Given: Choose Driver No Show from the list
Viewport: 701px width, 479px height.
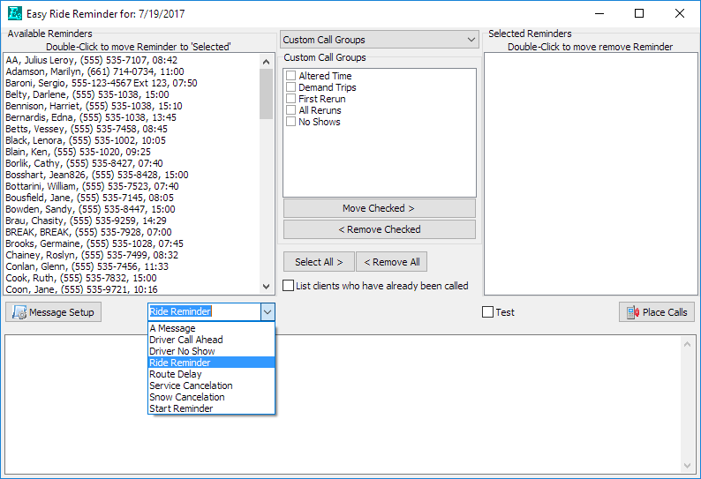Looking at the screenshot, I should 211,351.
